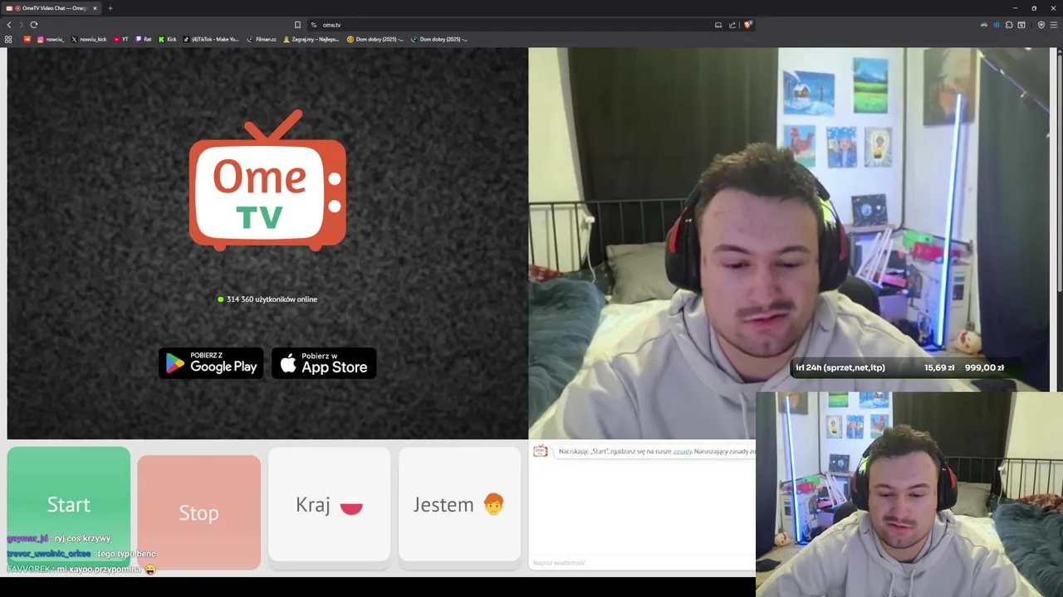1063x597 pixels.
Task: Click the 314 360 użytkowników online text
Action: pyautogui.click(x=272, y=299)
